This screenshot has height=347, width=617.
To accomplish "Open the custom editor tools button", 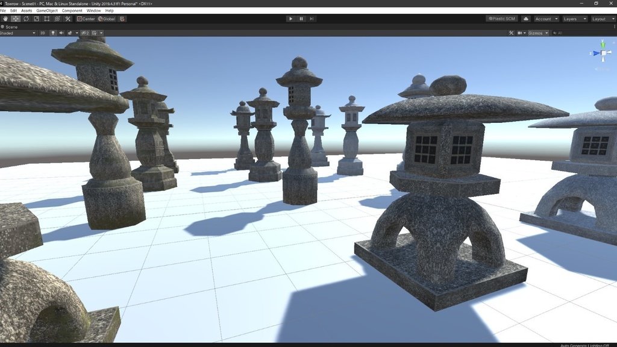I will (x=67, y=19).
